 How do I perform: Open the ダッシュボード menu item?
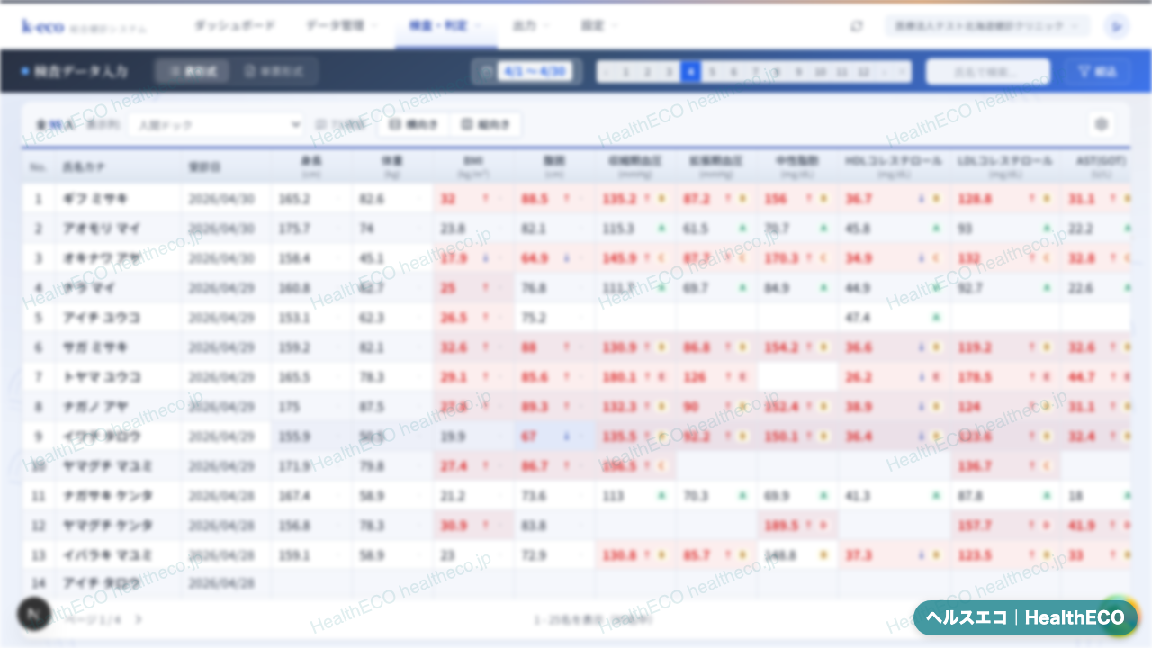pos(235,26)
